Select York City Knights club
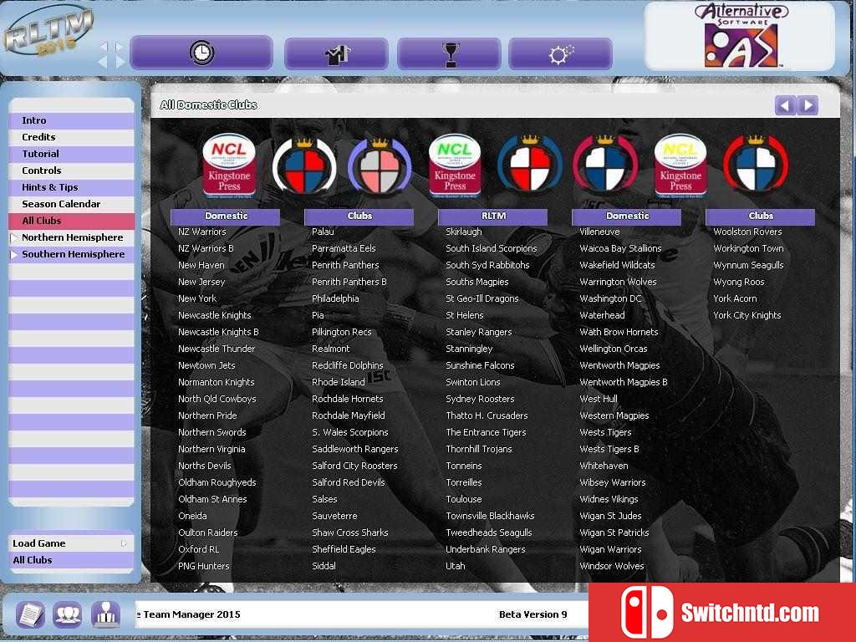 point(746,315)
